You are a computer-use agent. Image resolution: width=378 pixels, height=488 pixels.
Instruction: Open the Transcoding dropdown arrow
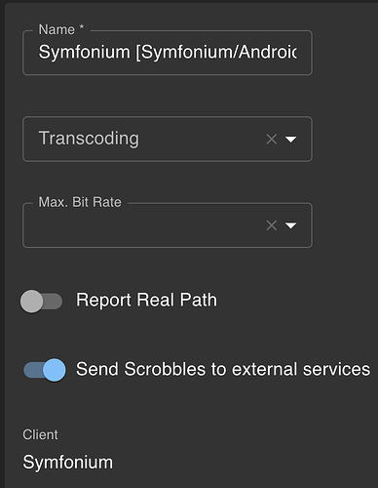290,140
